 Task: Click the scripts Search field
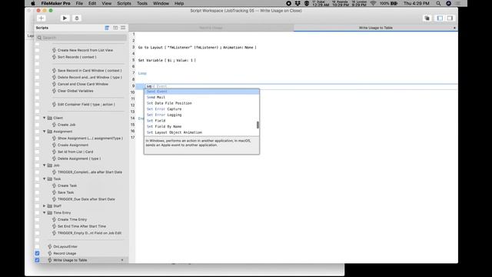[x=81, y=38]
